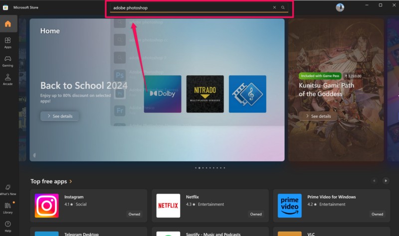Screen dimensions: 399x236
Task: Open the user profile avatar
Action: pyautogui.click(x=340, y=7)
